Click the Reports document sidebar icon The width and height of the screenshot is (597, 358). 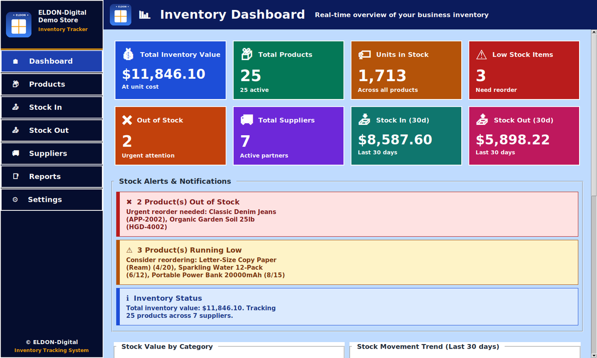pos(15,177)
